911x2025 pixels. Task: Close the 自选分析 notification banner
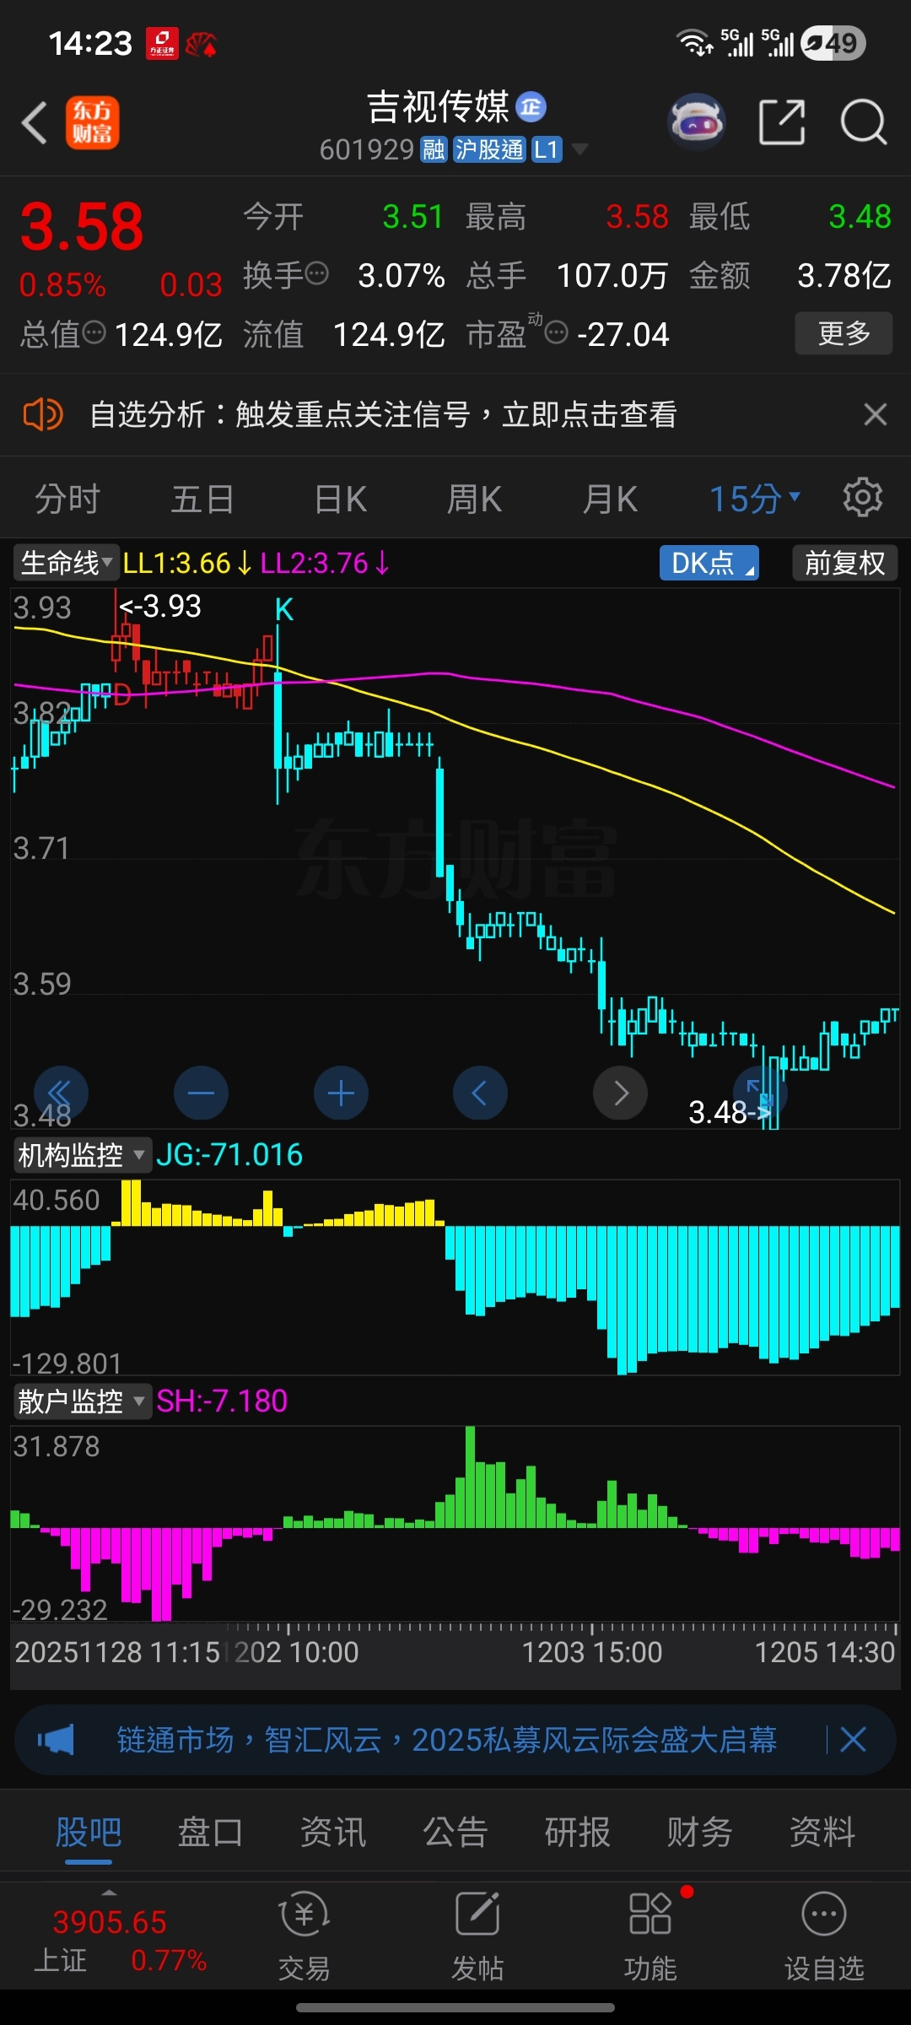pyautogui.click(x=876, y=414)
